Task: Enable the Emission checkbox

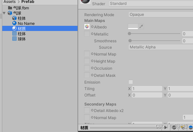Action: (x=131, y=82)
